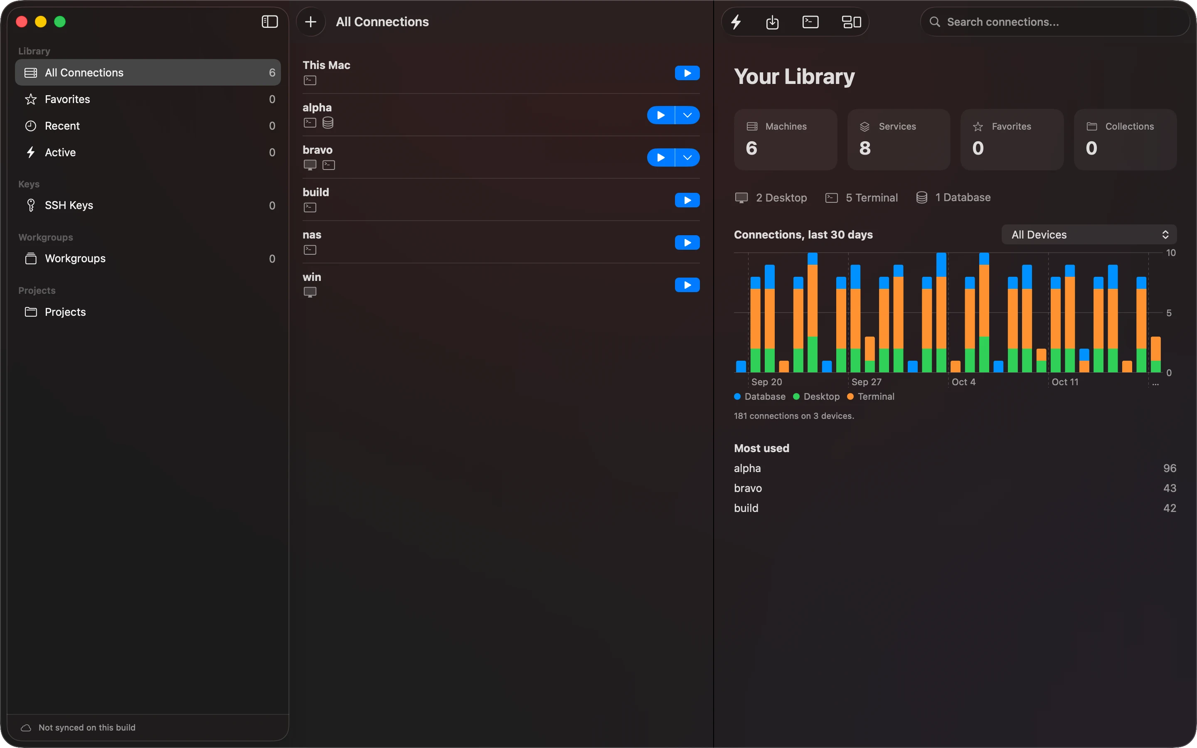The image size is (1197, 748).
Task: Click the Favorites stat card
Action: (x=1012, y=140)
